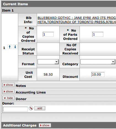Click the Unit Cost value 58.50
Screen dimensions: 116x129
pos(48,75)
